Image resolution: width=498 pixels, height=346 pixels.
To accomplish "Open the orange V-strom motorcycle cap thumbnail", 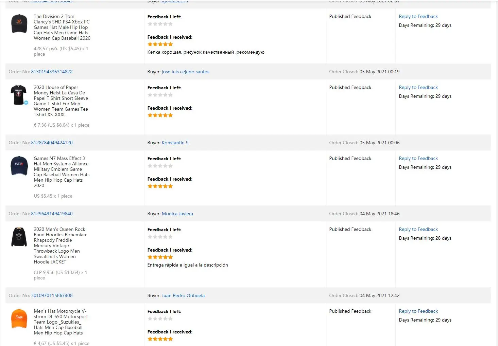I will (19, 318).
